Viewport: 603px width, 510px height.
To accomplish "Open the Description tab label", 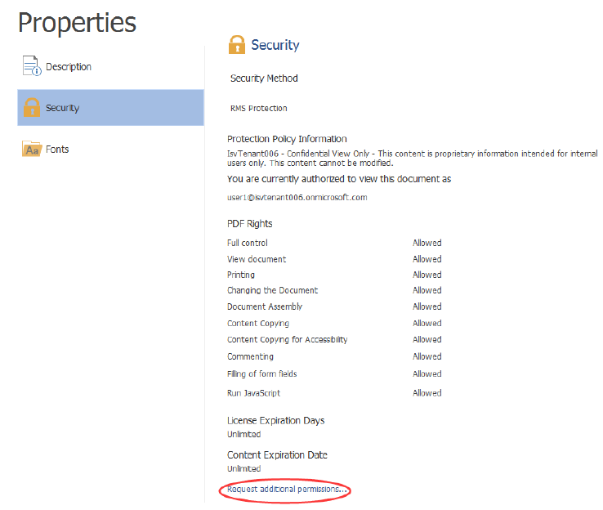I will tap(69, 67).
